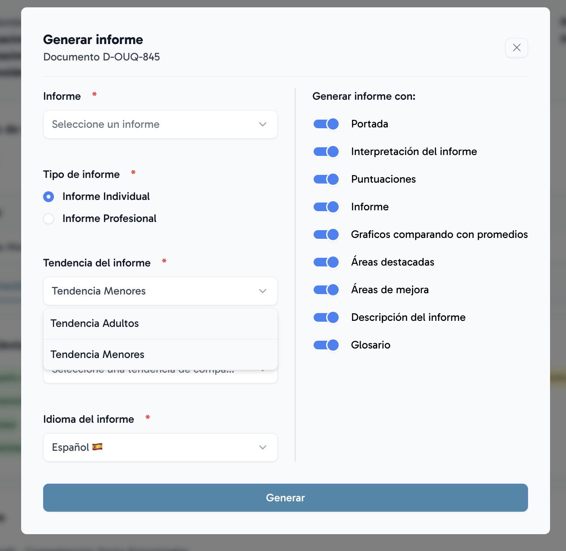Disable the Portada toggle
The width and height of the screenshot is (566, 551).
tap(326, 124)
